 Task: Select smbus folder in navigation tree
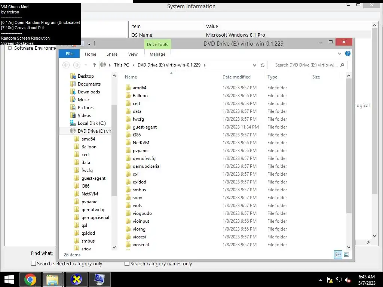coord(85,241)
